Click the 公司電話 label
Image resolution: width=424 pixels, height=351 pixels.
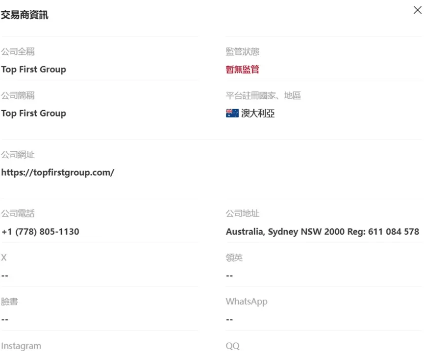tap(18, 213)
